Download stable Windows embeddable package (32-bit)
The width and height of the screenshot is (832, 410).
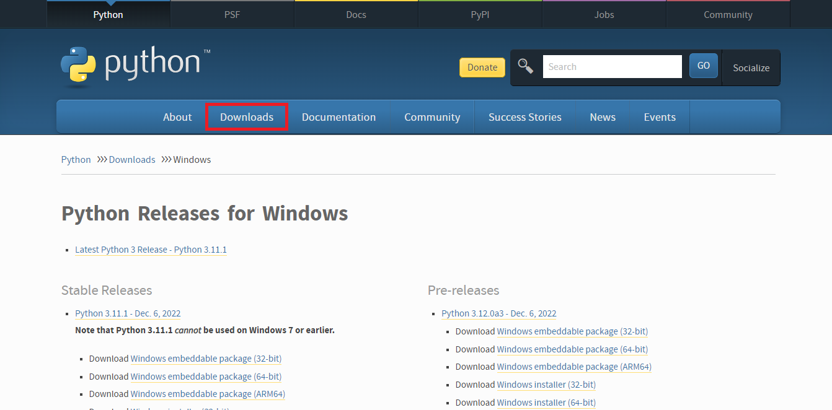(206, 359)
